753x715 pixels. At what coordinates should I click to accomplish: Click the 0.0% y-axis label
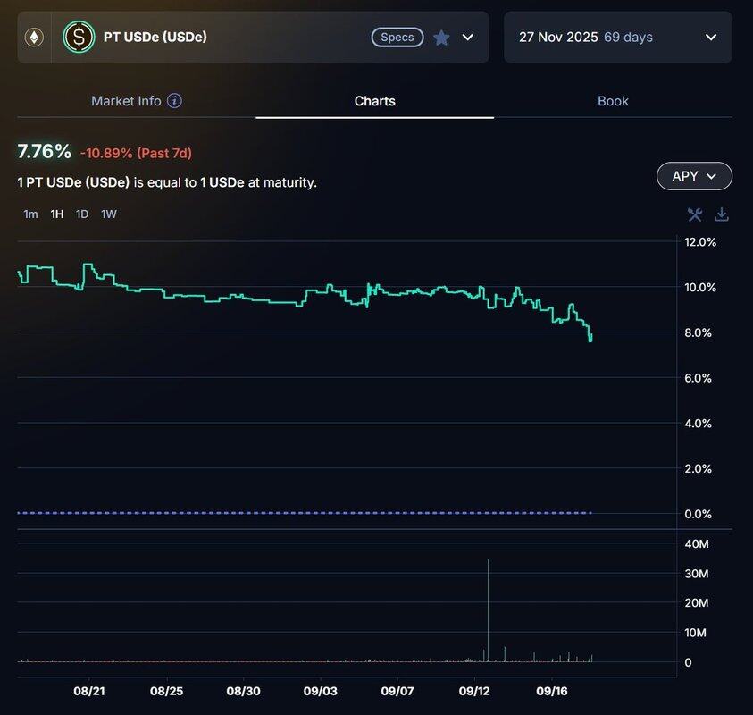698,514
